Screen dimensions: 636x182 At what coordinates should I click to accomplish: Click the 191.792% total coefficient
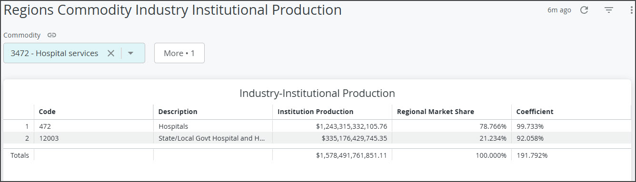pyautogui.click(x=532, y=155)
